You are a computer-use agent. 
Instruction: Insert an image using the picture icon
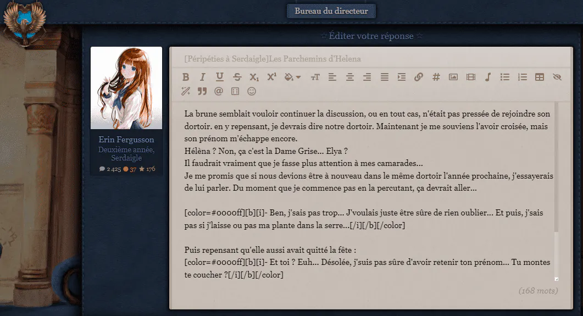tap(453, 77)
